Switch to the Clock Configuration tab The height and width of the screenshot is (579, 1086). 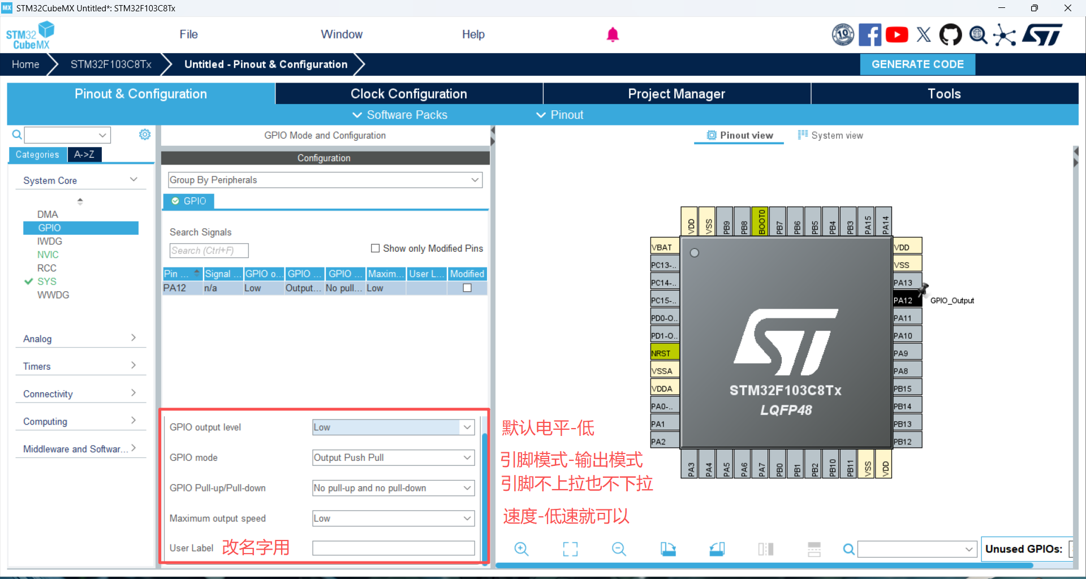(x=409, y=94)
